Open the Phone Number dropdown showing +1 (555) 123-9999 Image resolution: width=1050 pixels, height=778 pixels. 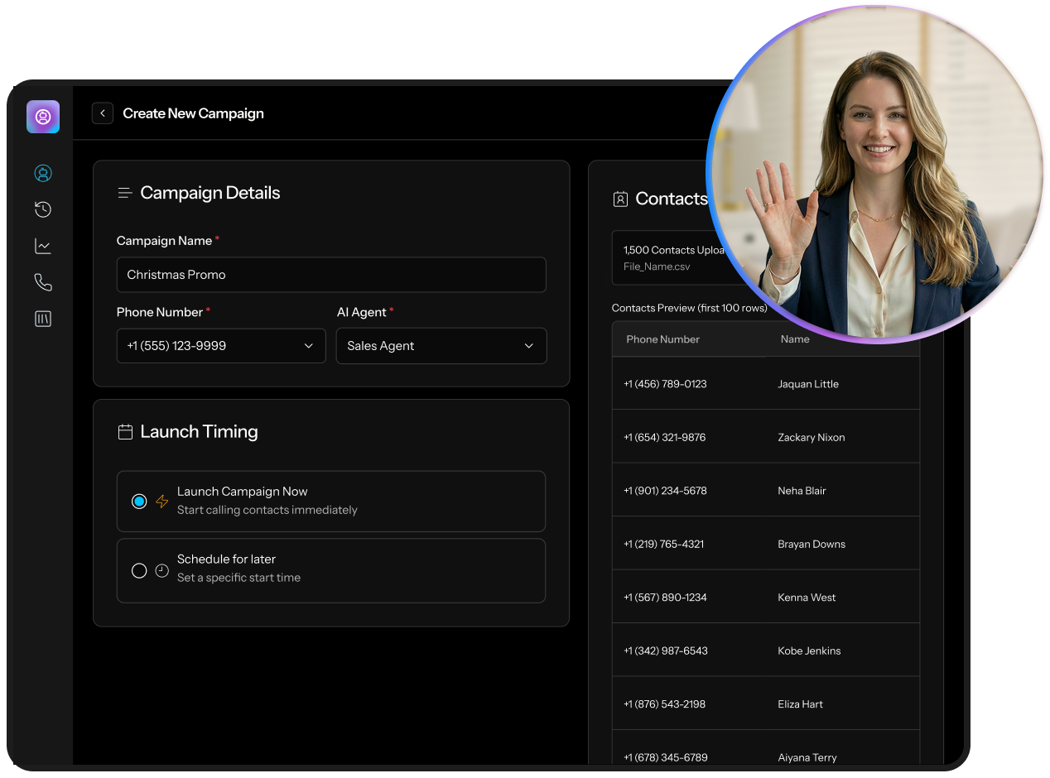pos(220,346)
